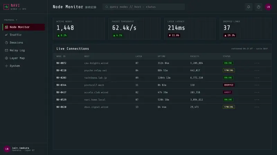Viewport: 277px width, 155px height.
Task: Click the Layer Map globe icon
Action: pyautogui.click(x=6, y=58)
